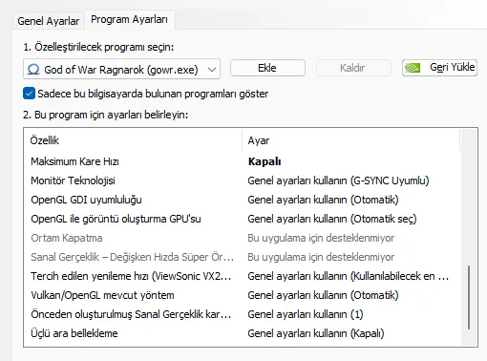Screen dimensions: 487x361
Task: Select the Tercih edilen yenileme hızı row
Action: [x=242, y=276]
